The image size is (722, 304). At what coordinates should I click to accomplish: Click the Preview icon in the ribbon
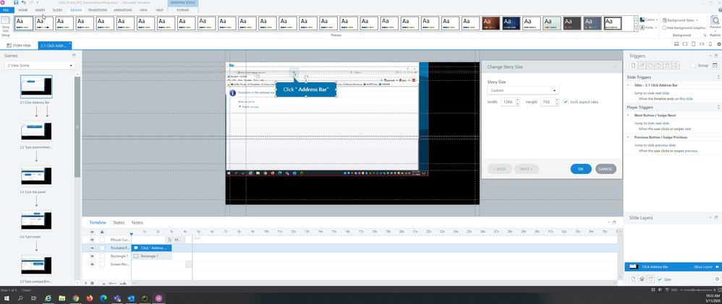(715, 22)
